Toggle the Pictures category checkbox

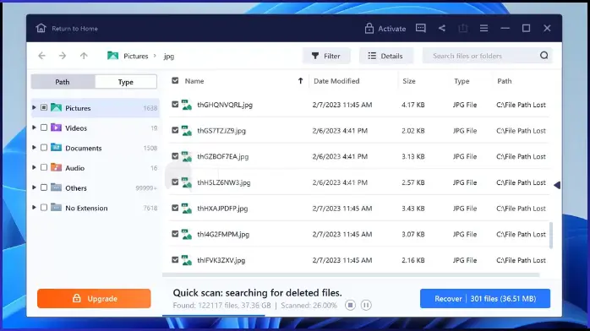tap(44, 107)
